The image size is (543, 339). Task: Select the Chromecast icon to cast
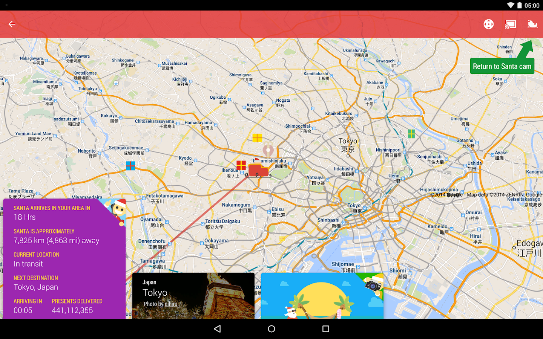pos(510,24)
